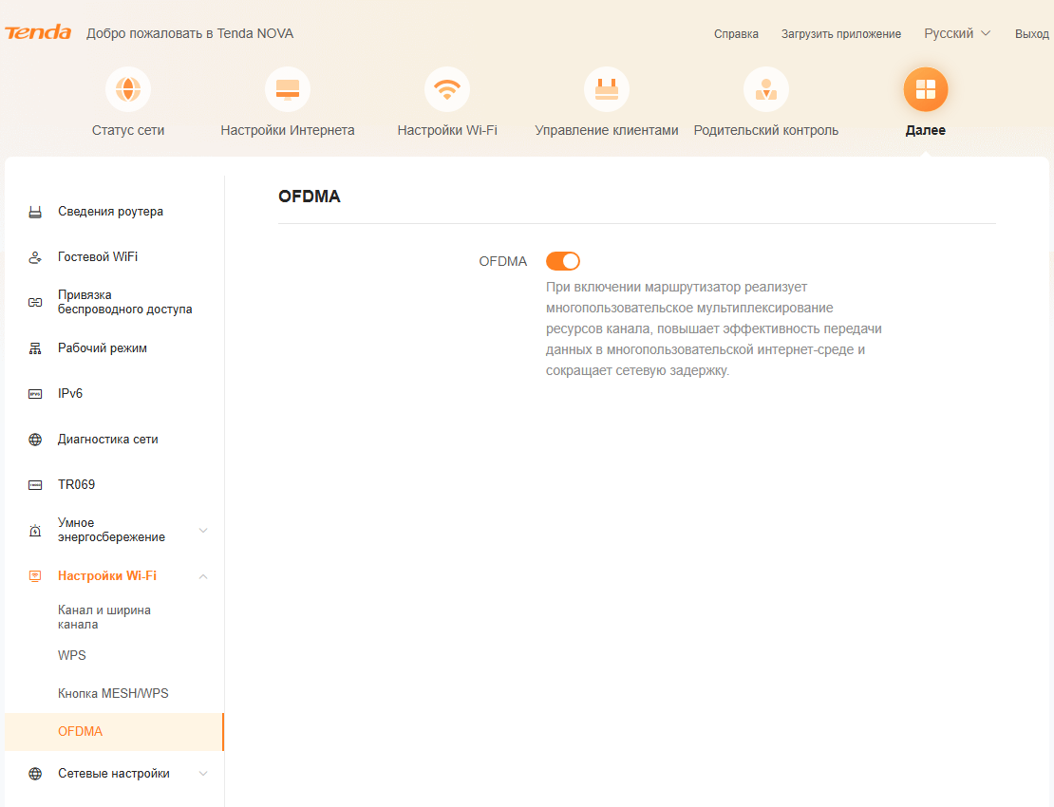
Task: Select OFDMA submenu item in sidebar
Action: pyautogui.click(x=114, y=732)
